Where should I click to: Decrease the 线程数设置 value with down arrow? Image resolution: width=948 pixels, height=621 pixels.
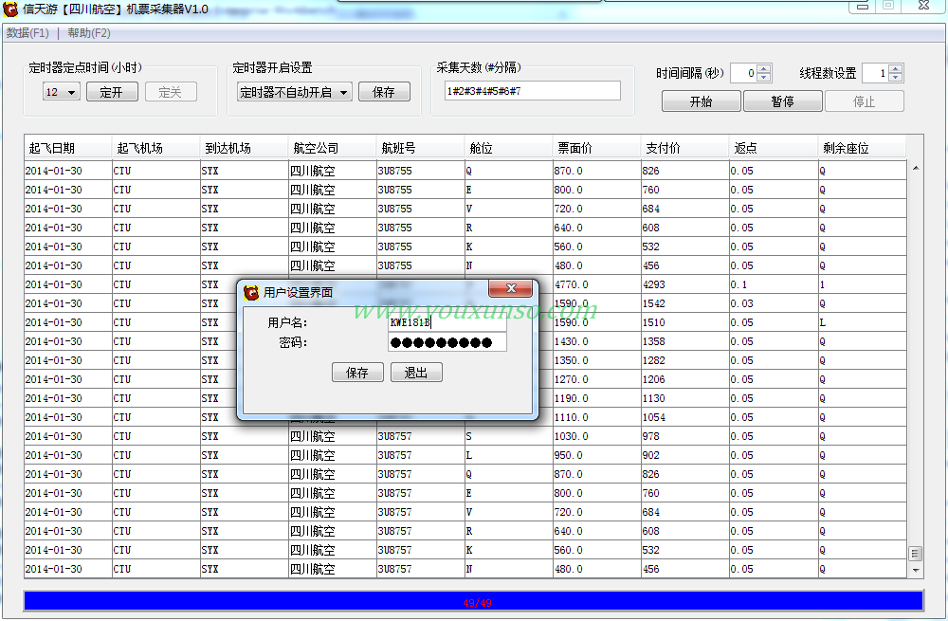[x=895, y=78]
